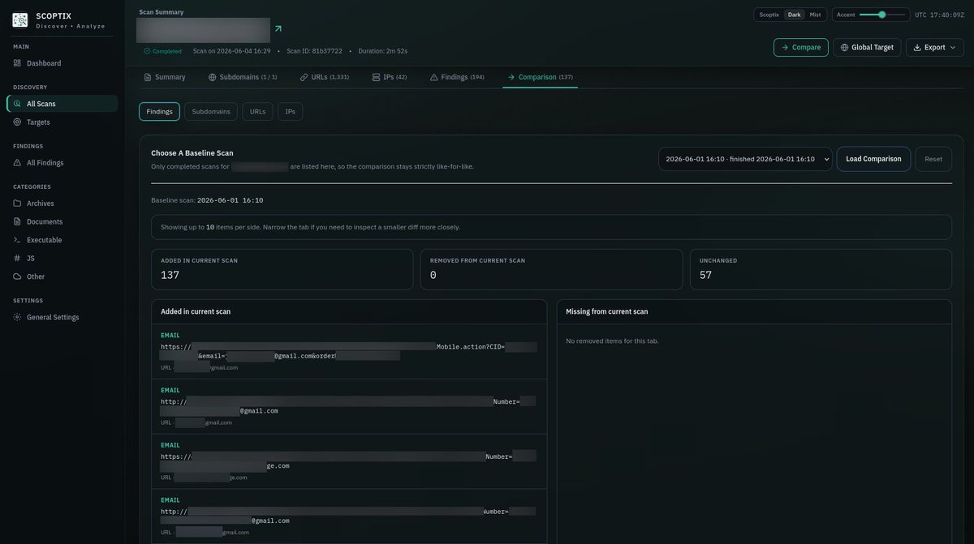The width and height of the screenshot is (974, 544).
Task: Click the Reset button
Action: coord(933,159)
